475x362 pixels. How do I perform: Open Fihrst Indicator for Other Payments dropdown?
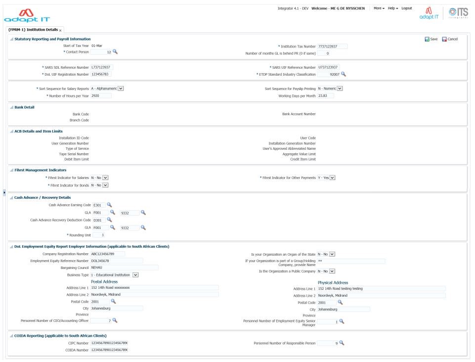332,178
